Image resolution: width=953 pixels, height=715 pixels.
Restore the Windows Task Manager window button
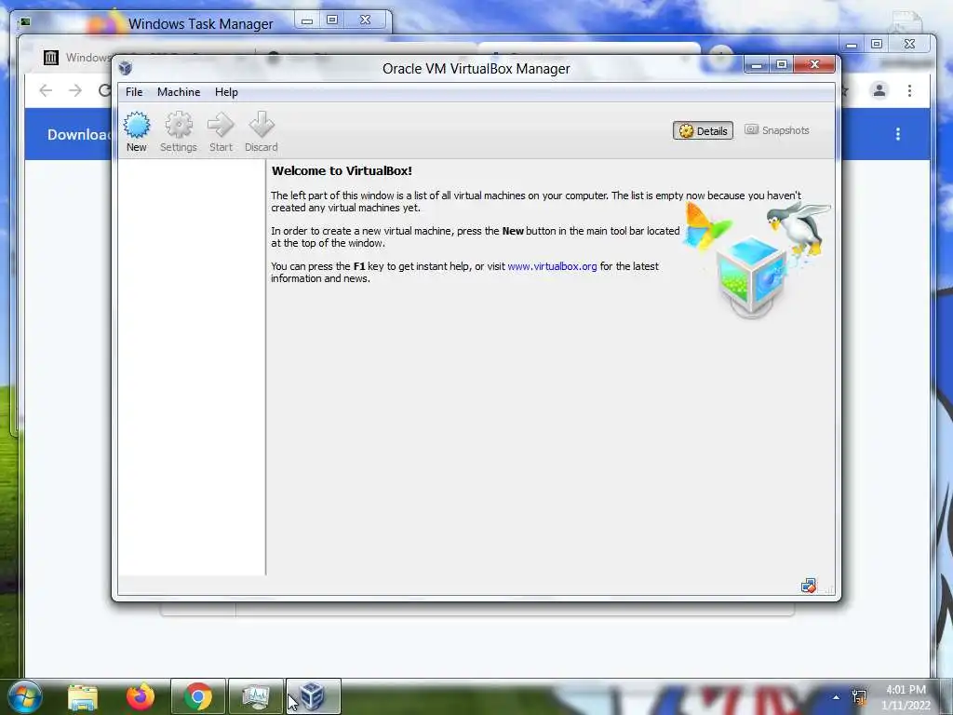pos(332,20)
